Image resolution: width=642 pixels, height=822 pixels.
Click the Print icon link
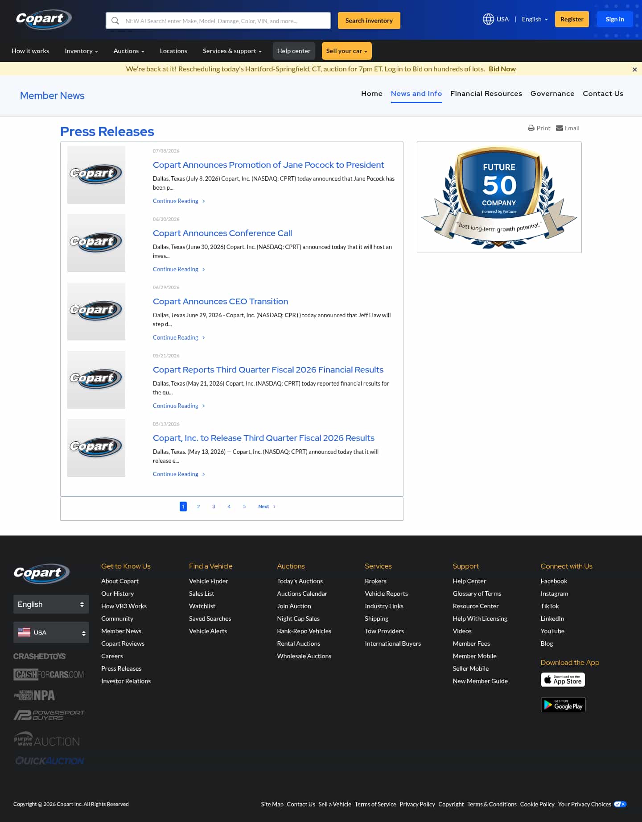tap(539, 128)
